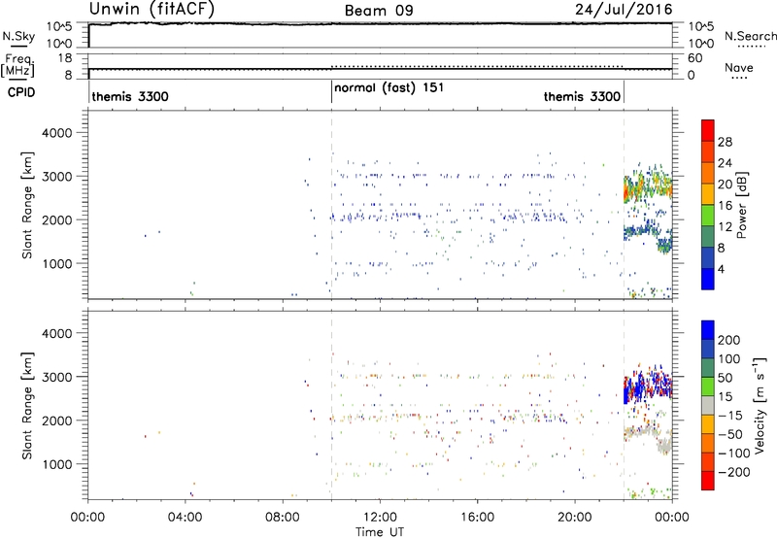Click the 'N.Sky' legend label
777x538 pixels.
[18, 36]
